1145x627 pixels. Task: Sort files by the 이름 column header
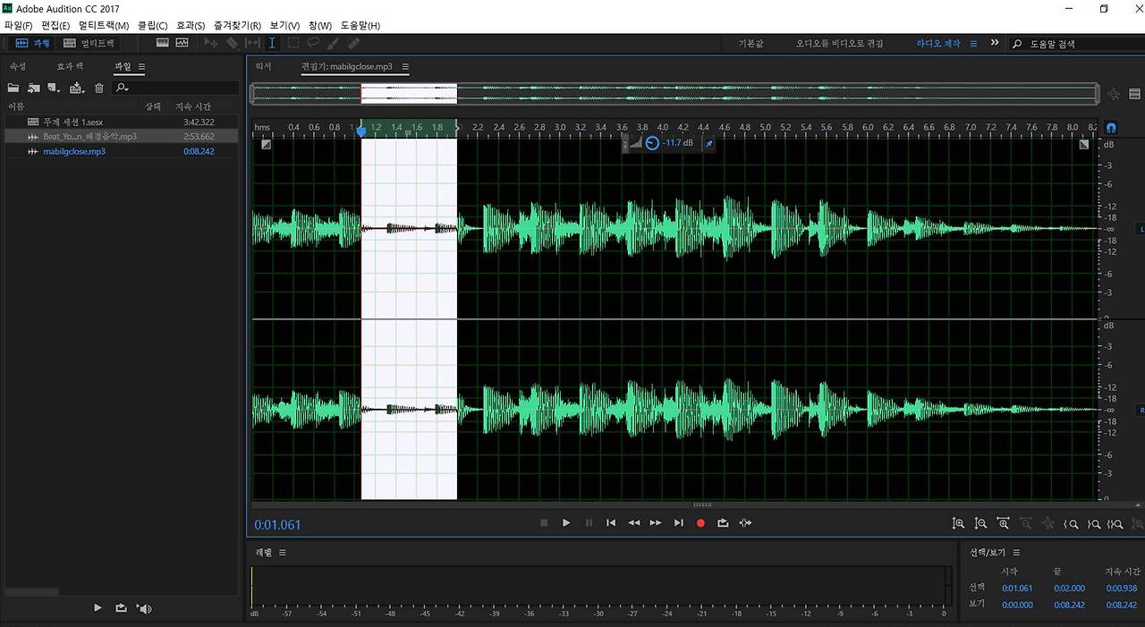point(16,106)
